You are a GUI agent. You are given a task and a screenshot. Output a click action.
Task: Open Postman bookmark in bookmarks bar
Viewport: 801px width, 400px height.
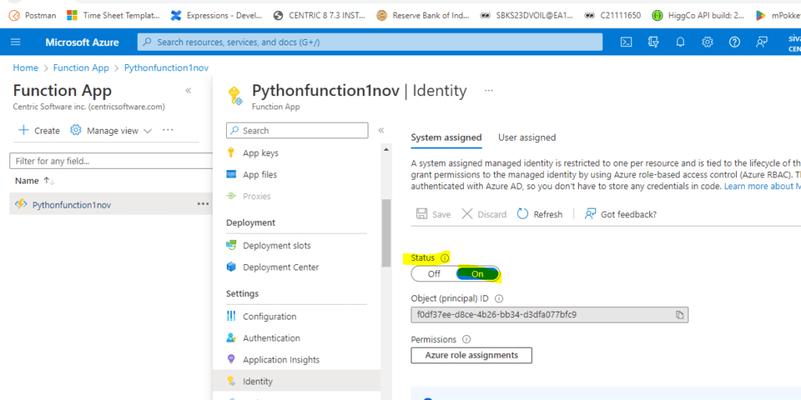[33, 16]
